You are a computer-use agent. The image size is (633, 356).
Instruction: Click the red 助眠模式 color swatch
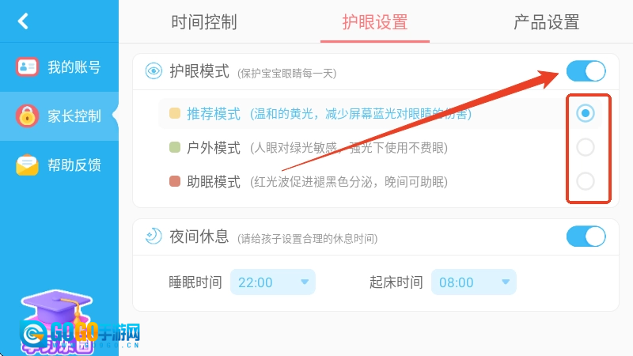175,182
